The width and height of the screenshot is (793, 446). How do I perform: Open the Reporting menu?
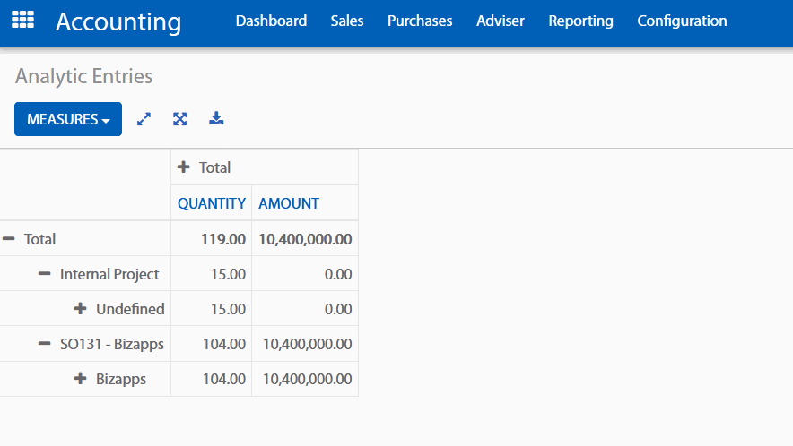580,21
